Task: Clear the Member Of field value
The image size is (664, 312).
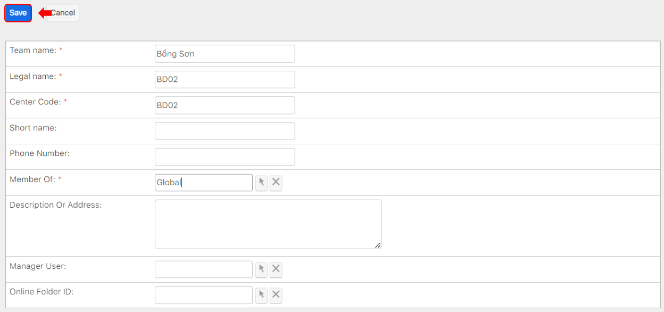Action: [276, 183]
